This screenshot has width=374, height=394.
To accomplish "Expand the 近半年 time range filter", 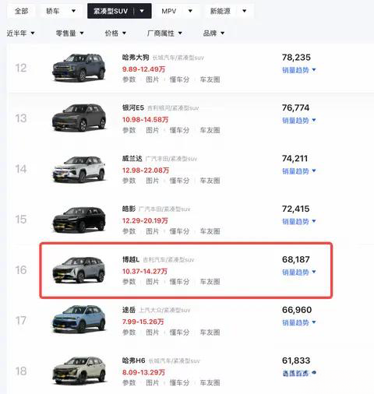I will (20, 33).
